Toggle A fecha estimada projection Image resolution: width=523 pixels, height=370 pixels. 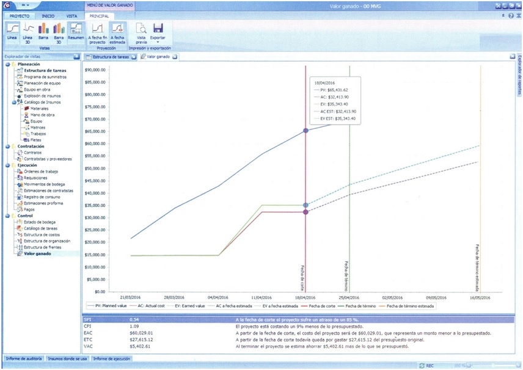point(119,31)
